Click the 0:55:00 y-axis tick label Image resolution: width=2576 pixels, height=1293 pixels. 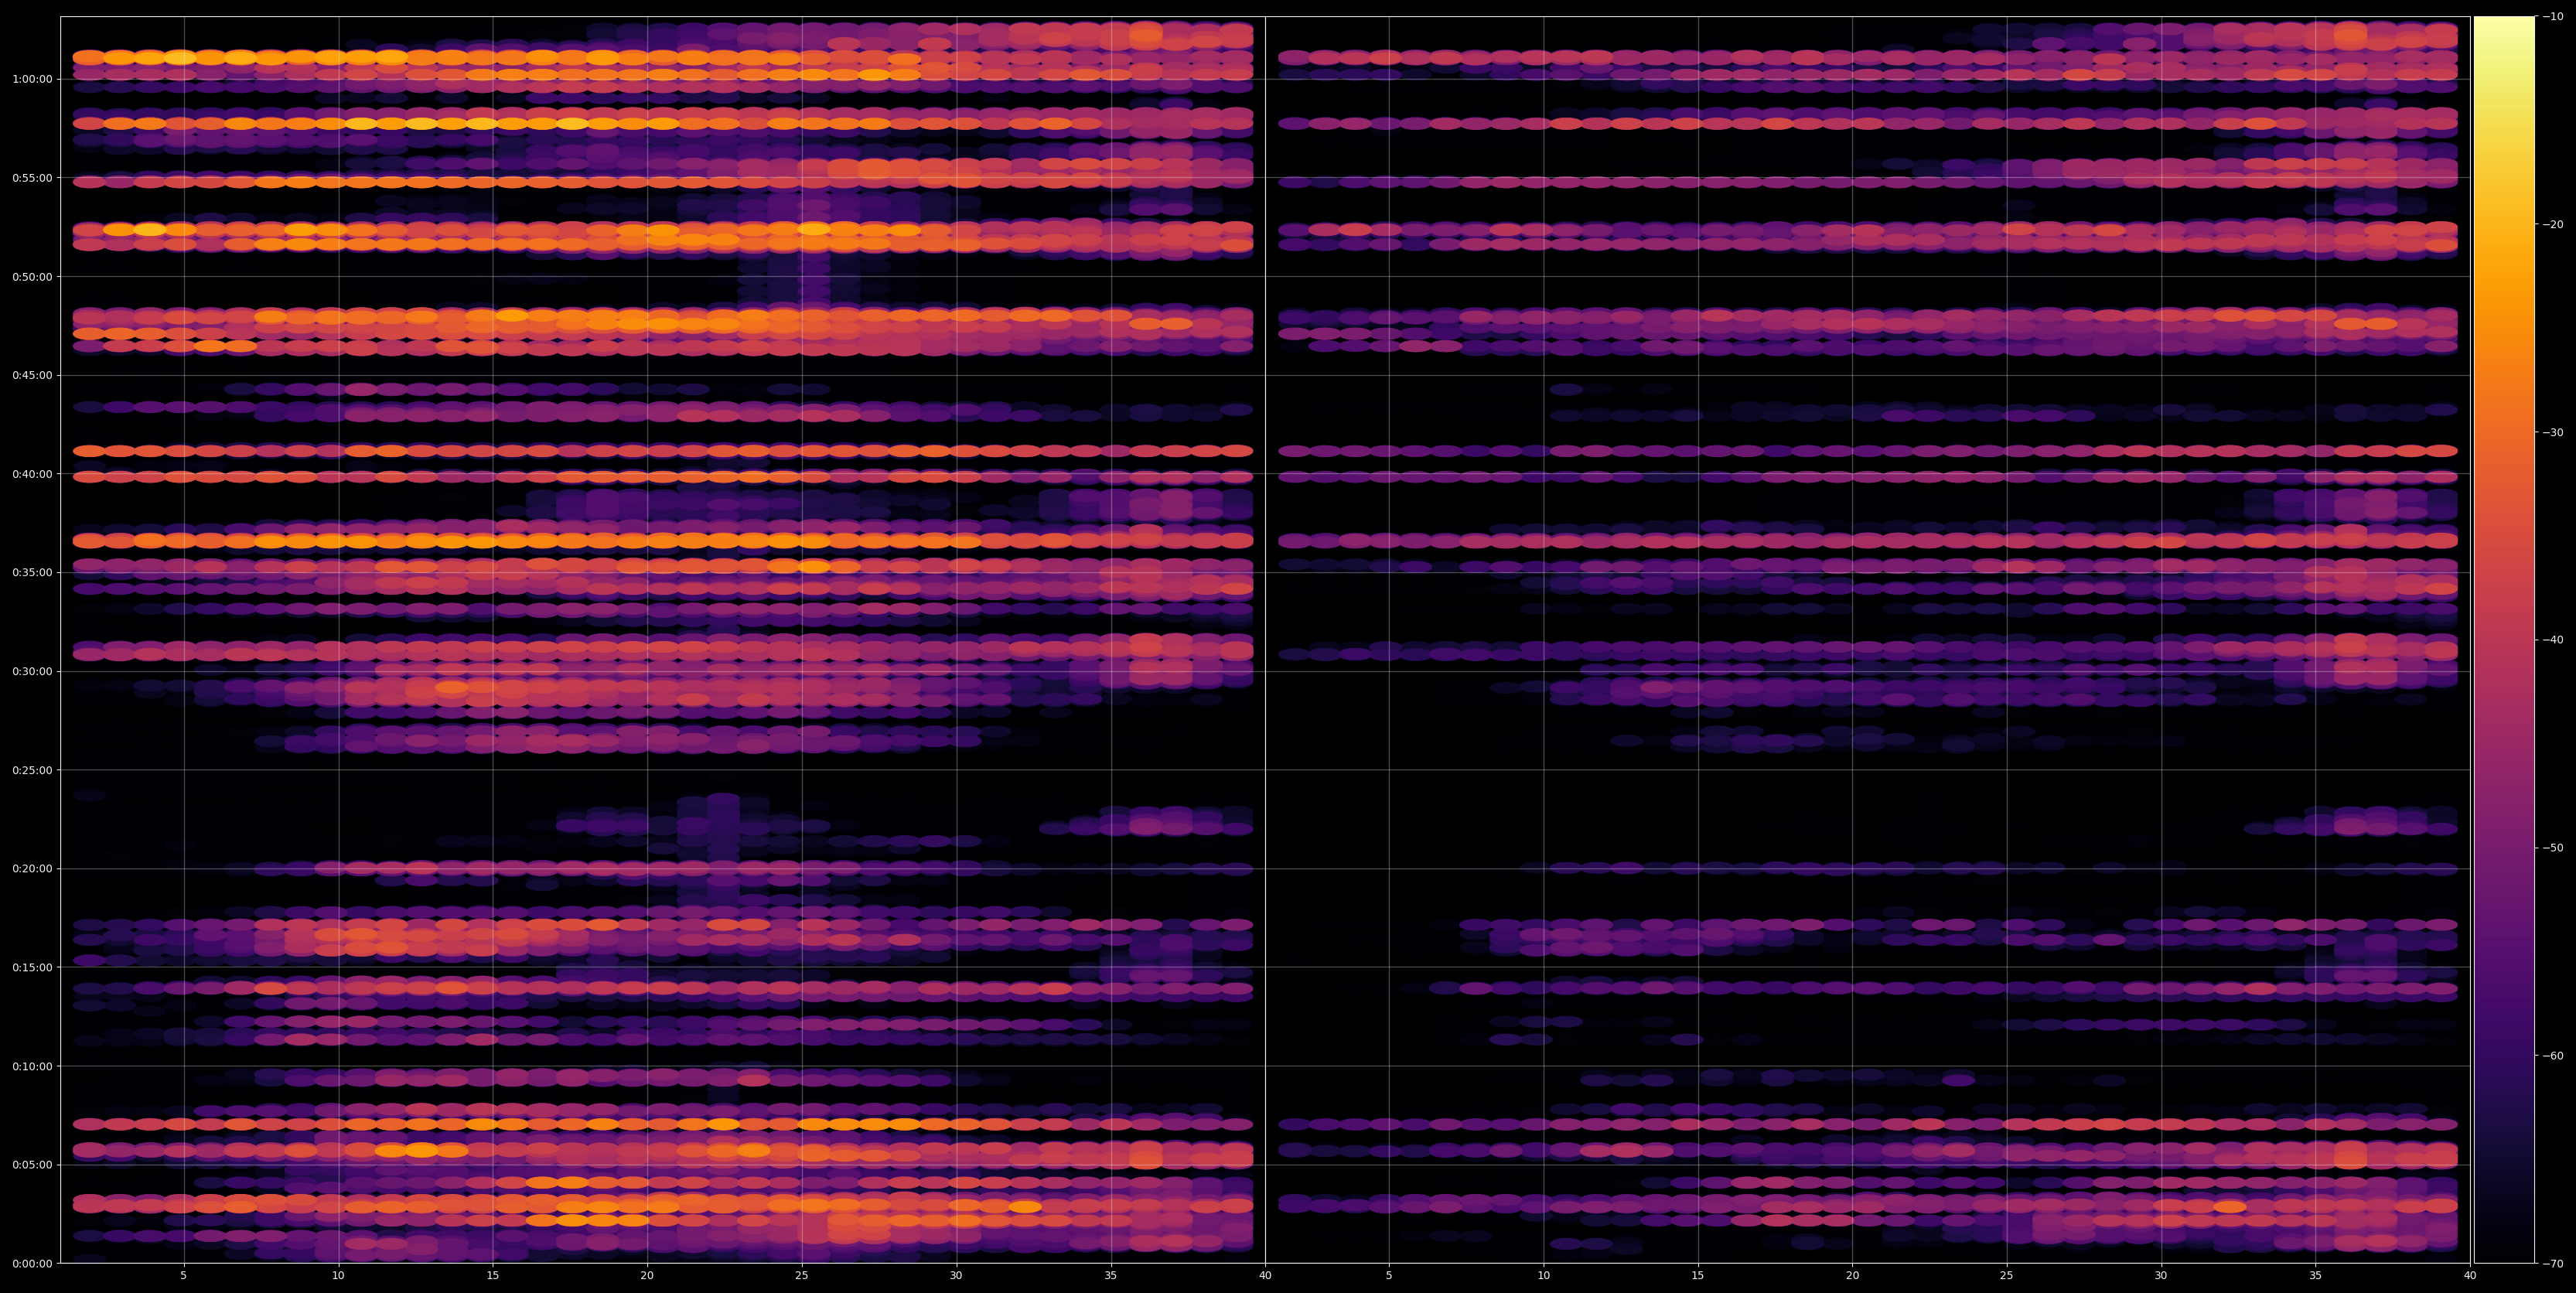click(31, 178)
